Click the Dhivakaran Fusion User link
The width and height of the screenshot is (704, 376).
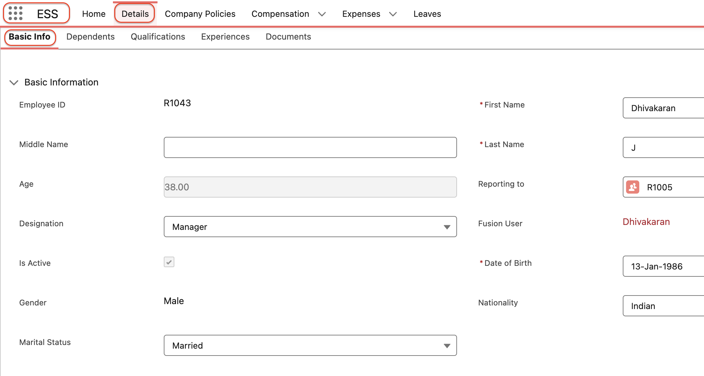pos(646,222)
